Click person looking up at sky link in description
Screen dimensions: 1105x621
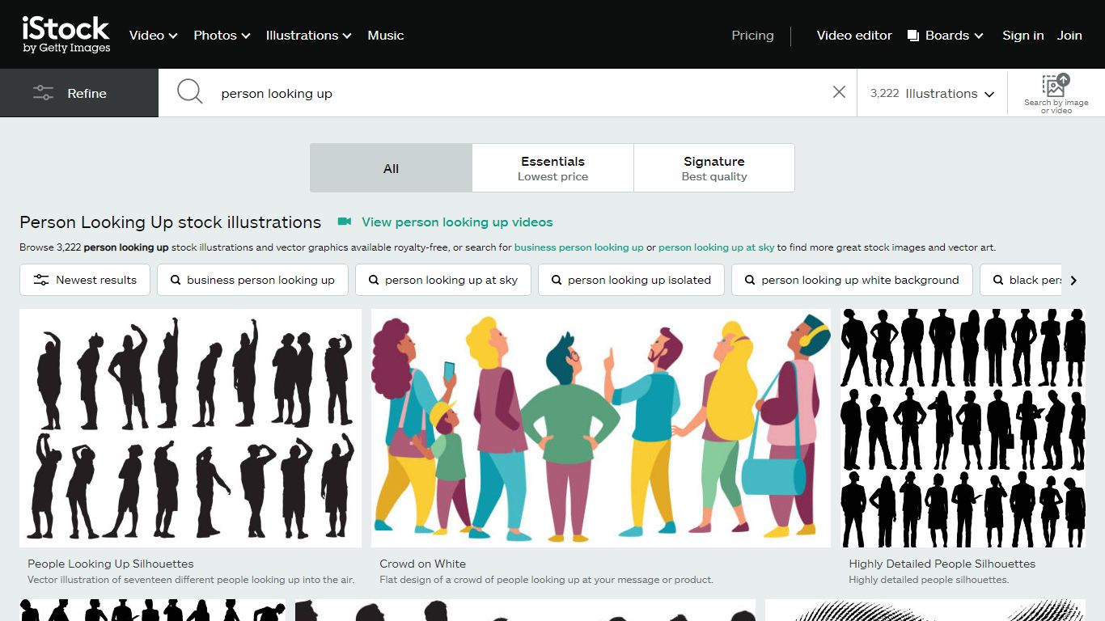(x=716, y=247)
